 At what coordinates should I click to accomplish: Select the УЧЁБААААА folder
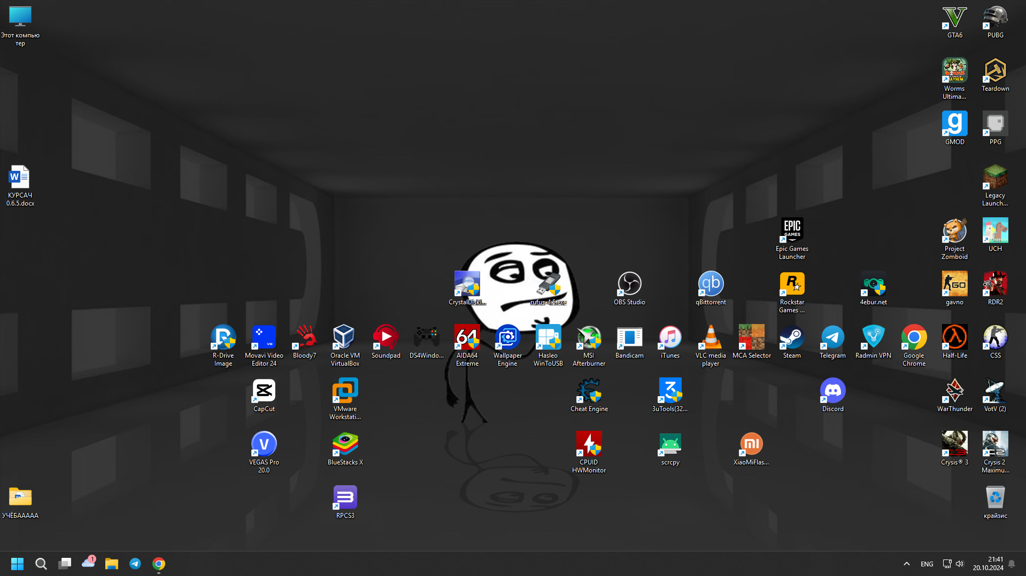(x=20, y=498)
